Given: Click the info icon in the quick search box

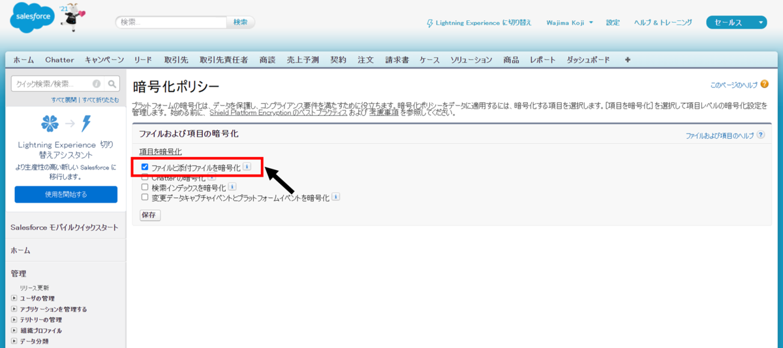Looking at the screenshot, I should click(97, 84).
